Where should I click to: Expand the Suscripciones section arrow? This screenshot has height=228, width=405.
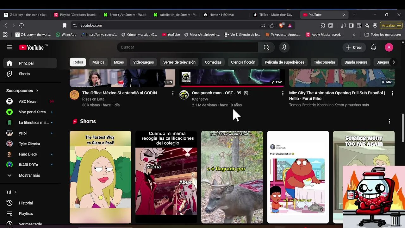37,91
